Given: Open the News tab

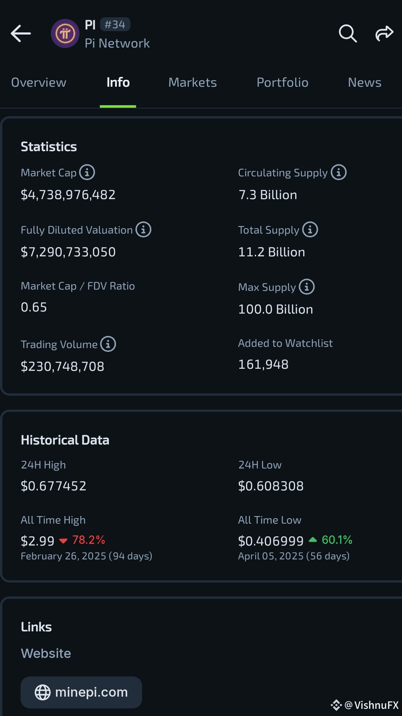Looking at the screenshot, I should 365,83.
